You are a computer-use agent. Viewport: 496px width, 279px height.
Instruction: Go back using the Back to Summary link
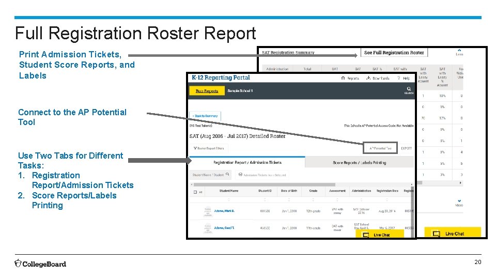point(205,116)
